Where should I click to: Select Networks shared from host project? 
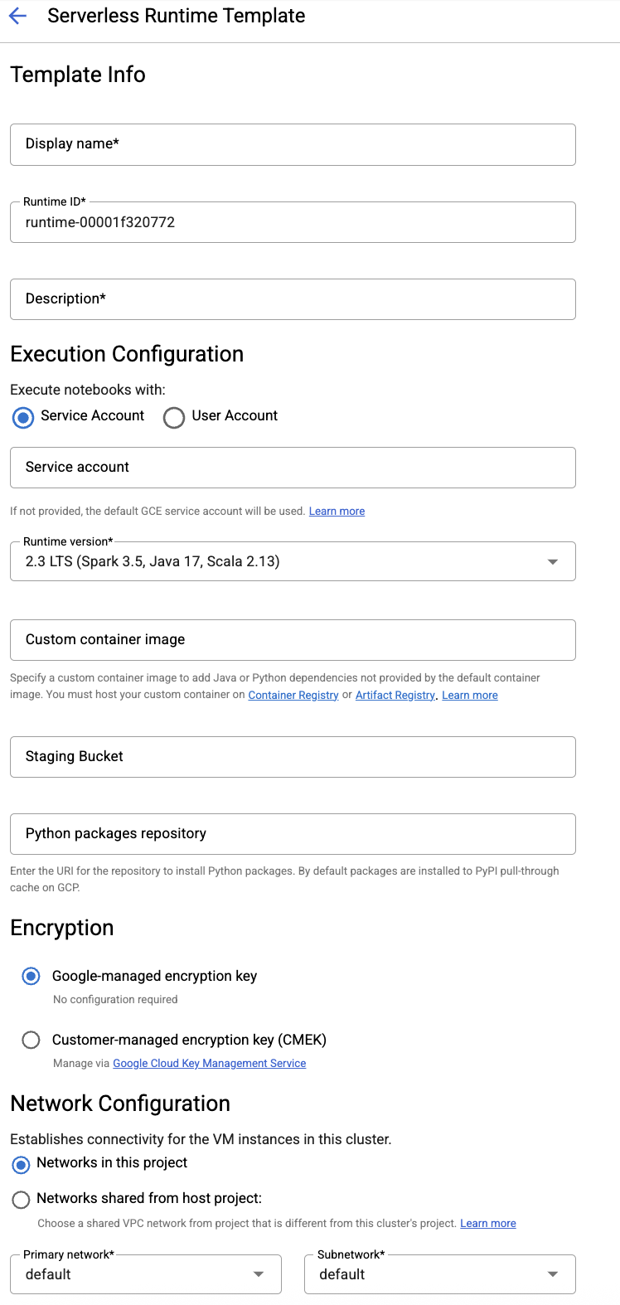(x=22, y=1200)
